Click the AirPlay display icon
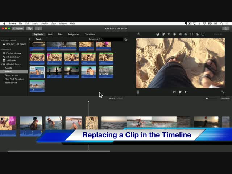The image size is (232, 174). pyautogui.click(x=195, y=24)
